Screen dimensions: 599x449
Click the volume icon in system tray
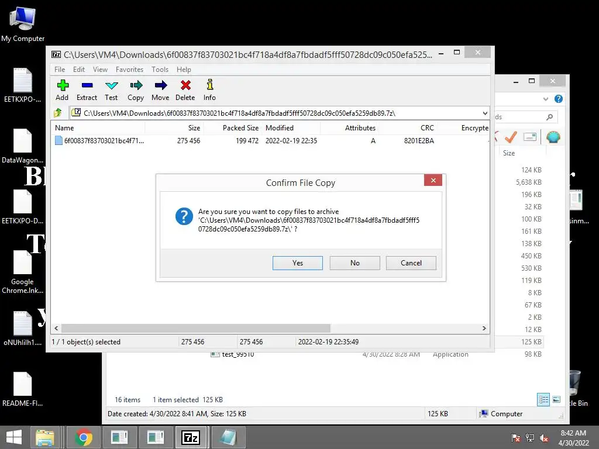(x=544, y=438)
